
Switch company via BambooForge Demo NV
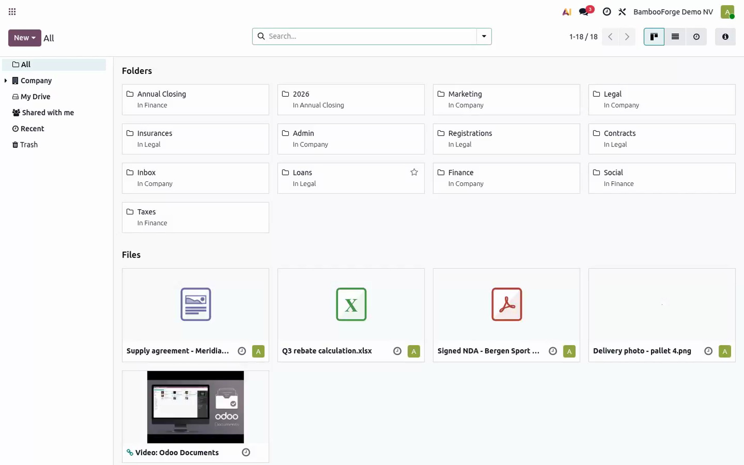pos(673,12)
